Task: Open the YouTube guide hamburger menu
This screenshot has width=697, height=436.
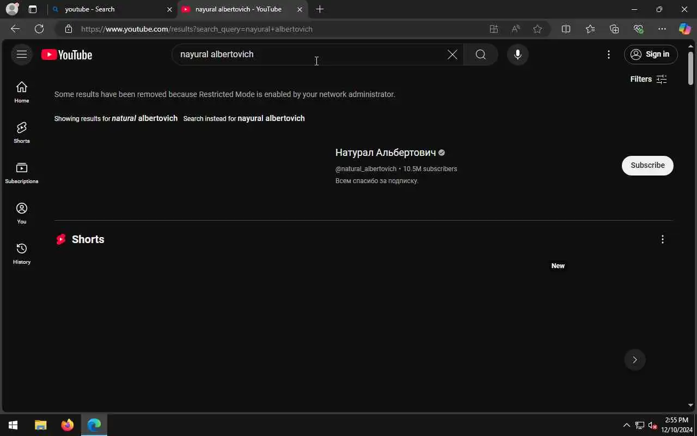Action: pyautogui.click(x=22, y=55)
